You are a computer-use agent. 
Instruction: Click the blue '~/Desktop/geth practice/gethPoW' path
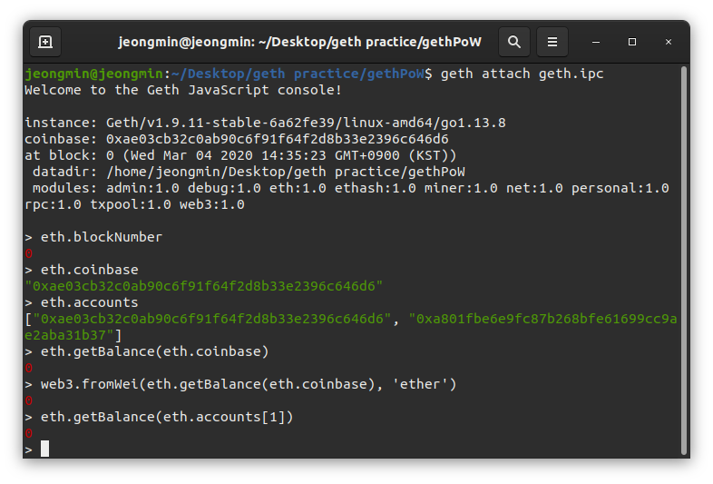coord(298,74)
